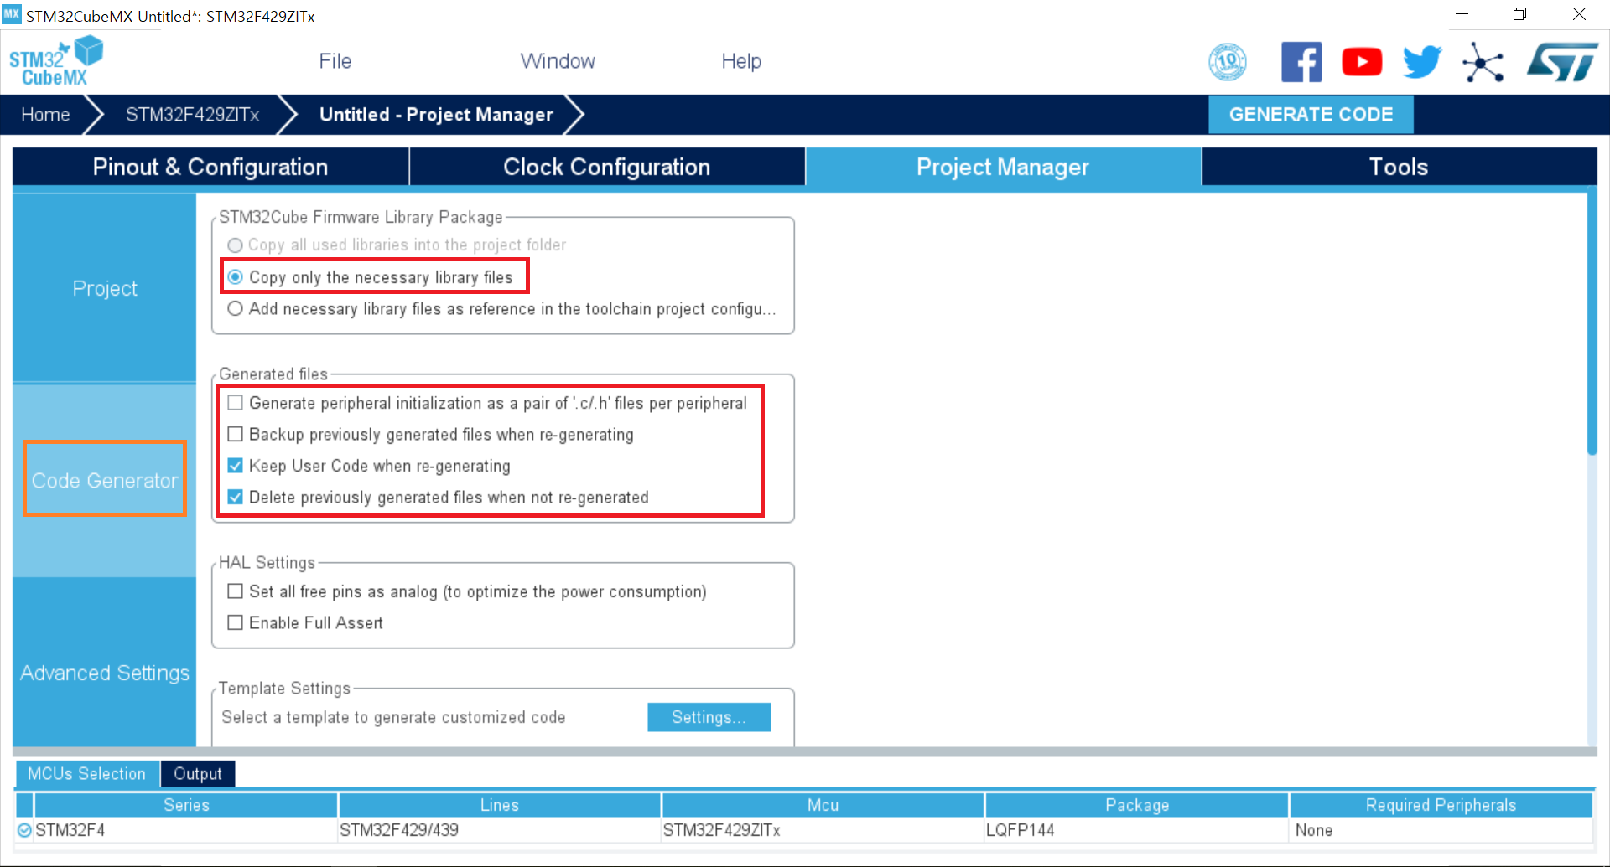Open the STM32 CubeMX logo
The height and width of the screenshot is (867, 1610).
click(56, 61)
